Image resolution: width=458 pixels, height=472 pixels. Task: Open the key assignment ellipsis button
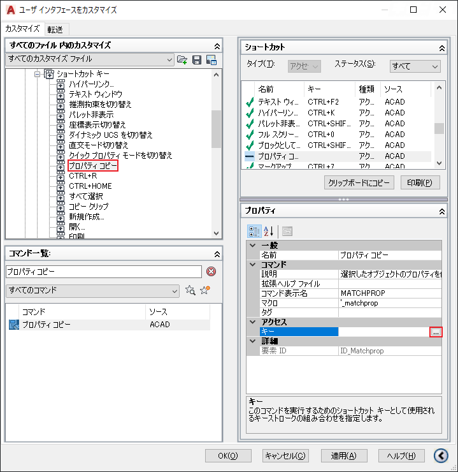coord(436,332)
